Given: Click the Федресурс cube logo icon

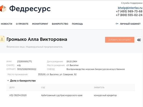Looking at the screenshot, I should click(3, 9).
